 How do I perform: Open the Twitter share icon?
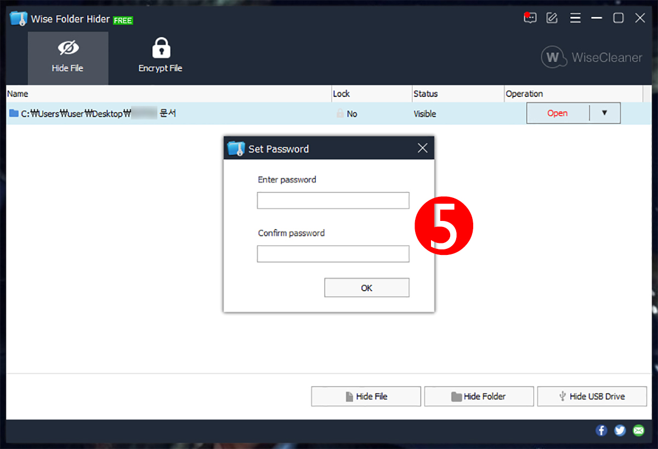point(620,430)
